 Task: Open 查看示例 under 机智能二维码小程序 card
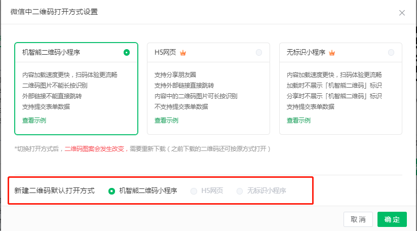[34, 121]
